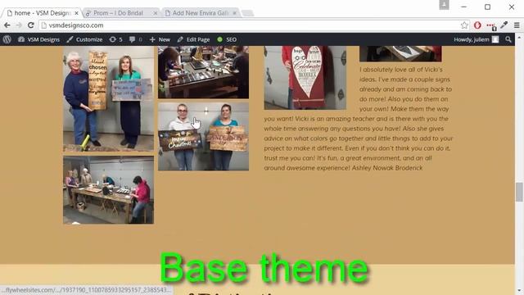This screenshot has width=524, height=295.
Task: Open Customize in the admin bar
Action: 84,39
